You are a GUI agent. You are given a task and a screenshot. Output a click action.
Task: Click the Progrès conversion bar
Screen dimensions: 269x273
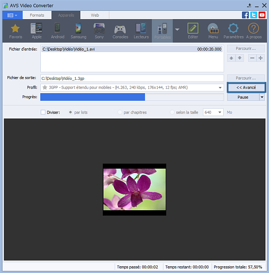click(x=132, y=97)
